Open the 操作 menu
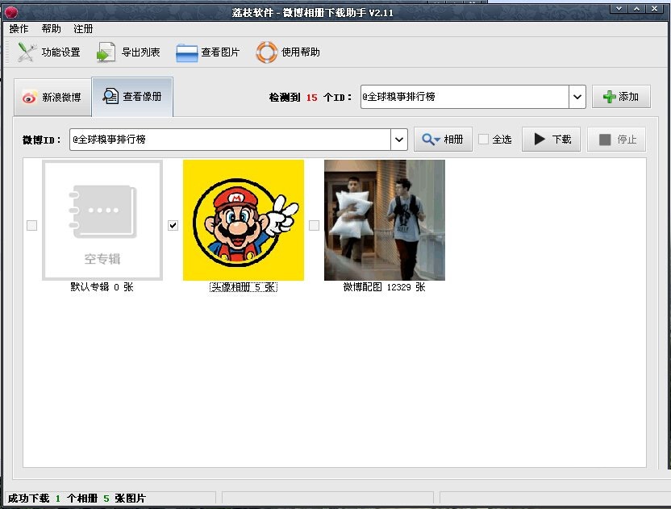This screenshot has width=671, height=509. (19, 29)
